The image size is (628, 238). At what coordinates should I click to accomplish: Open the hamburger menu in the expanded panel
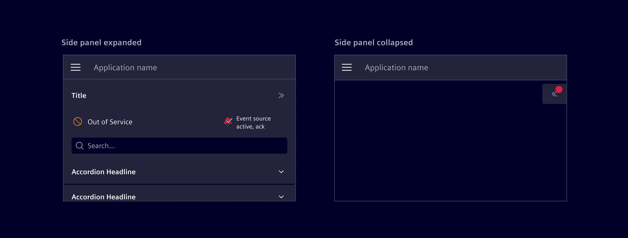[x=75, y=67]
